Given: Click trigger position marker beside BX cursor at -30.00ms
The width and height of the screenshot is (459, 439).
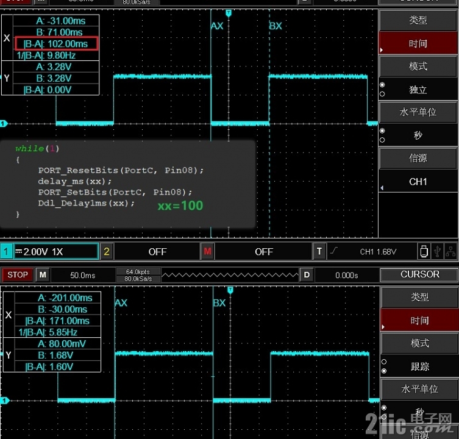Looking at the screenshot, I should point(230,290).
